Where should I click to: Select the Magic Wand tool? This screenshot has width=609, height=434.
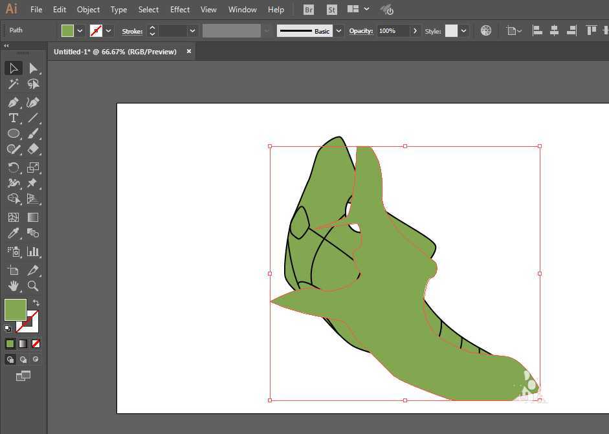pos(13,84)
